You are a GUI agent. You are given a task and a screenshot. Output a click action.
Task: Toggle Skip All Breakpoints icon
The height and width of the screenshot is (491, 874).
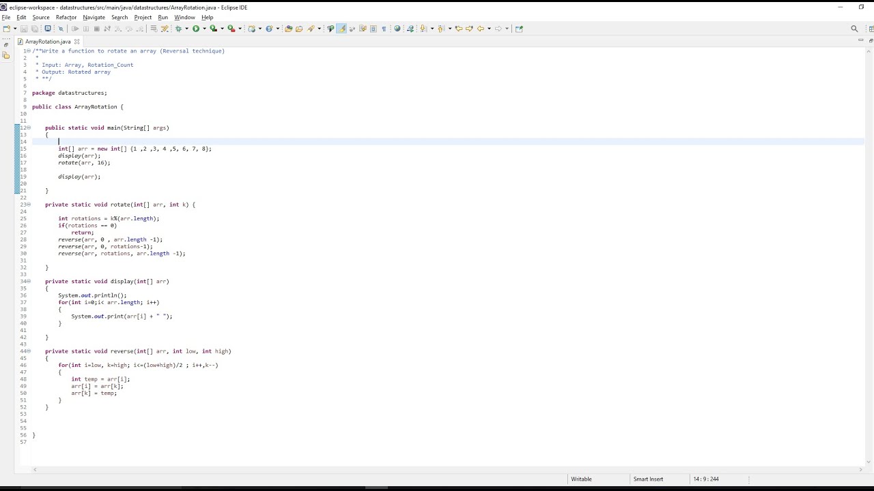coord(61,29)
